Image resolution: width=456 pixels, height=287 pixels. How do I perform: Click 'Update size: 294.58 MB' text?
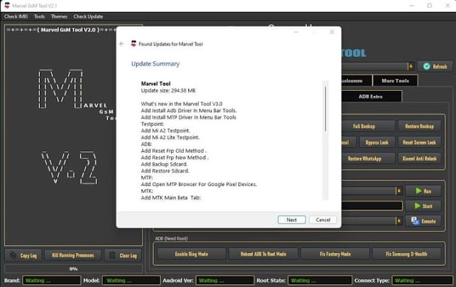[x=168, y=90]
